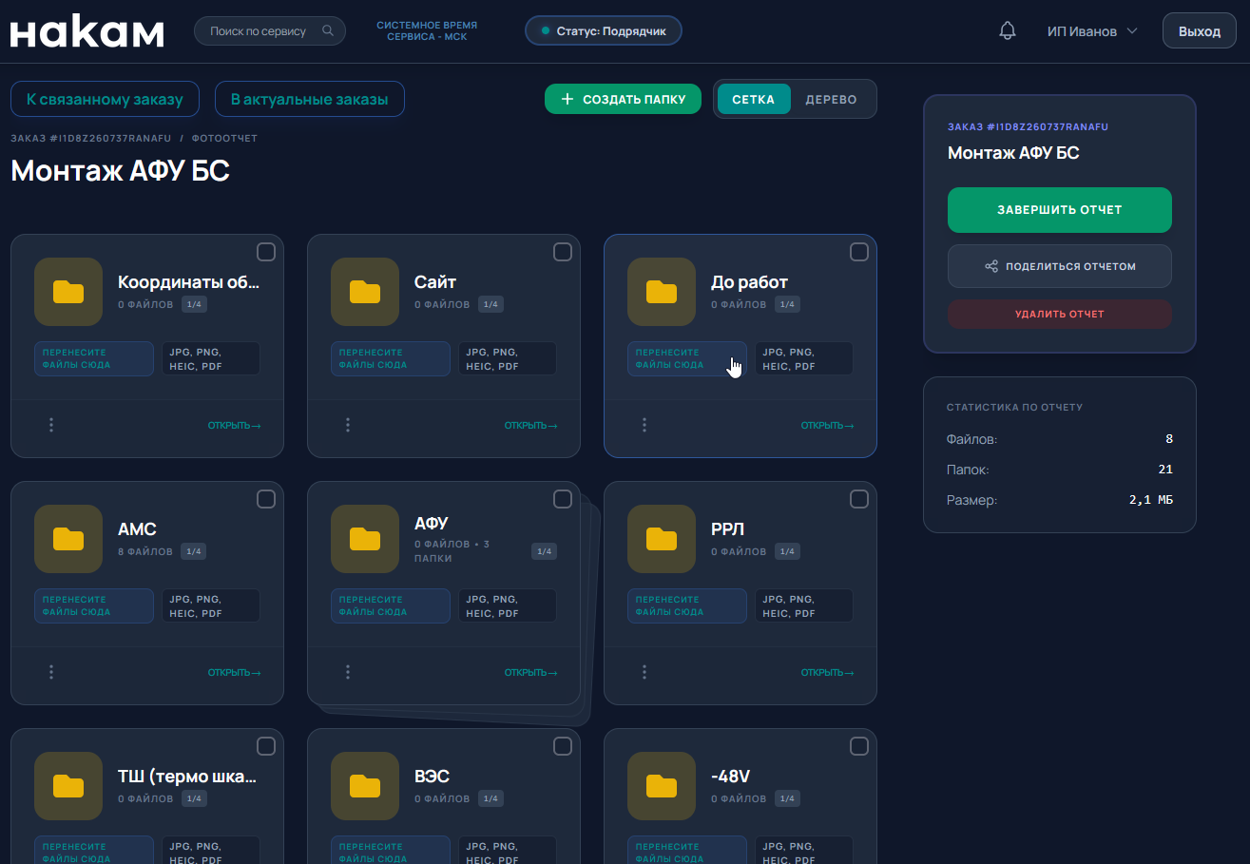Select checkbox on Сайт folder card
This screenshot has height=864, width=1250.
[x=563, y=252]
